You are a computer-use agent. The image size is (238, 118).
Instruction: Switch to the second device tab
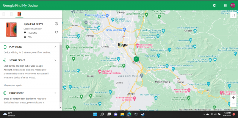pos(12,14)
